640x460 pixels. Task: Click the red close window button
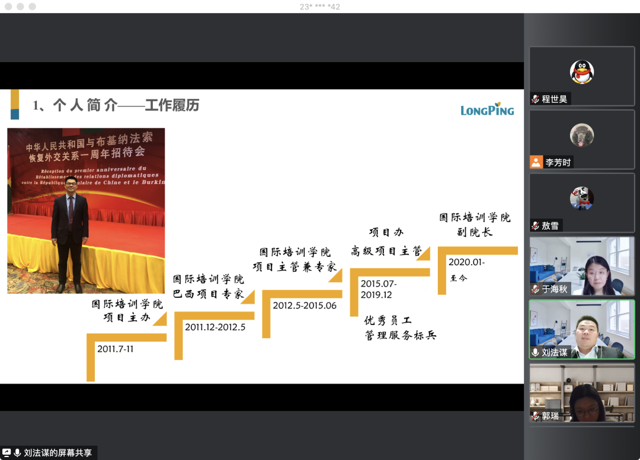pos(8,7)
